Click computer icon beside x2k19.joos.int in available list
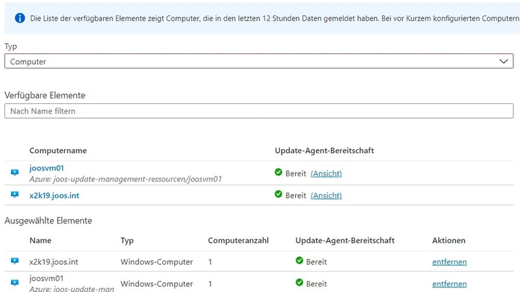The image size is (520, 292). (15, 195)
